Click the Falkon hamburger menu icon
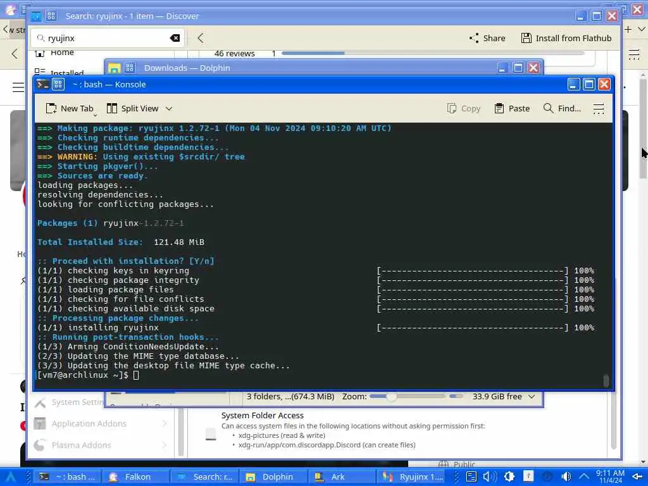 pos(634,54)
